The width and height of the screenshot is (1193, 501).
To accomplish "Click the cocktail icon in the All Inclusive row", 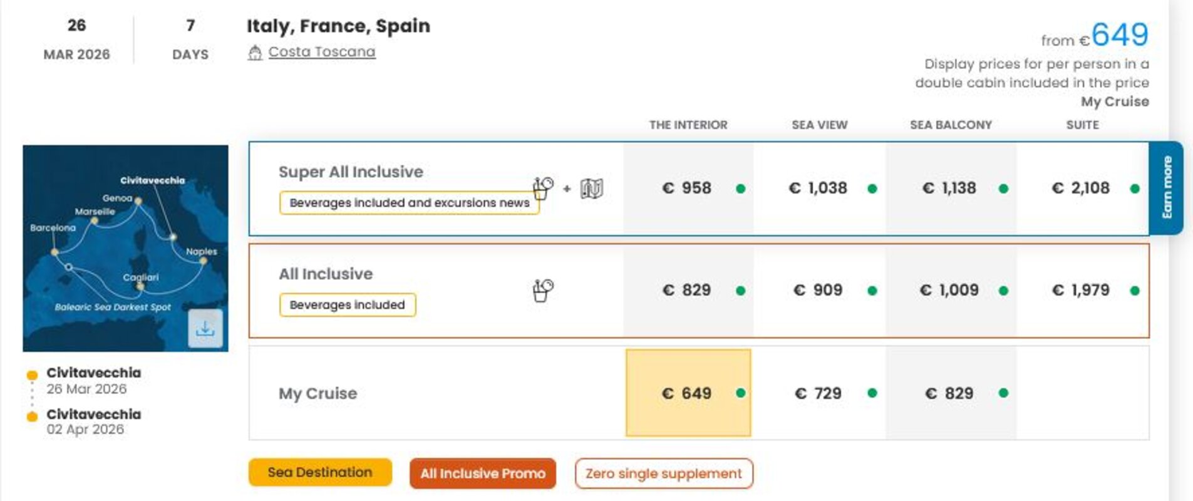I will pyautogui.click(x=542, y=289).
